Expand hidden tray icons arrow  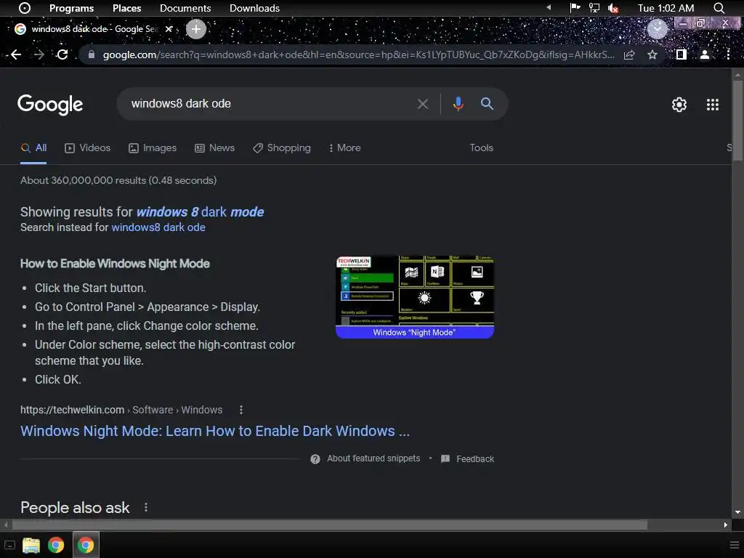point(549,7)
